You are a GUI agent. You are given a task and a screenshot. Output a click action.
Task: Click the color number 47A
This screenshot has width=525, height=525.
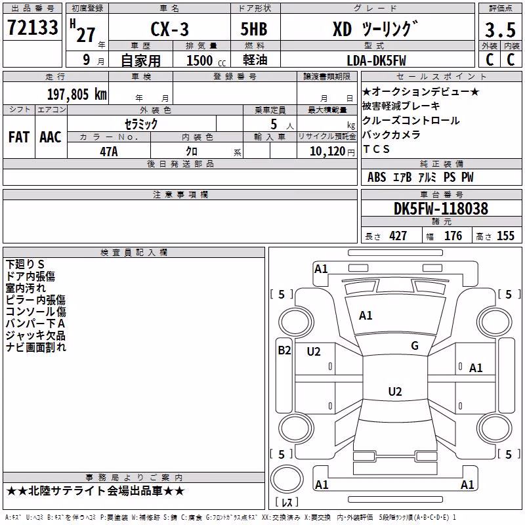[109, 152]
